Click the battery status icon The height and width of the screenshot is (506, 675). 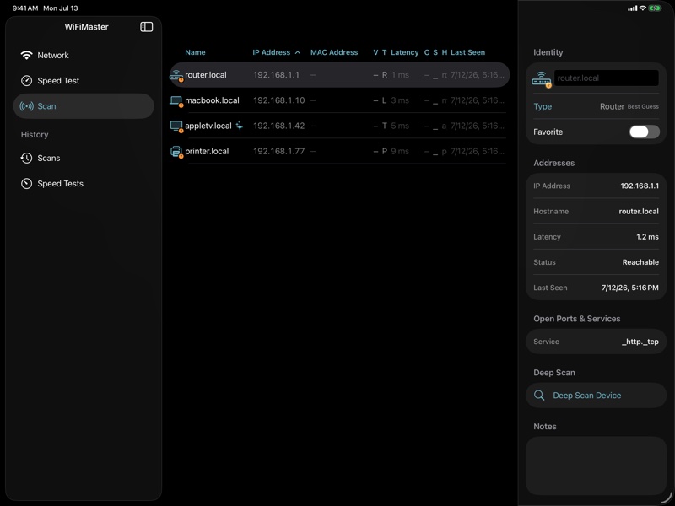[655, 8]
